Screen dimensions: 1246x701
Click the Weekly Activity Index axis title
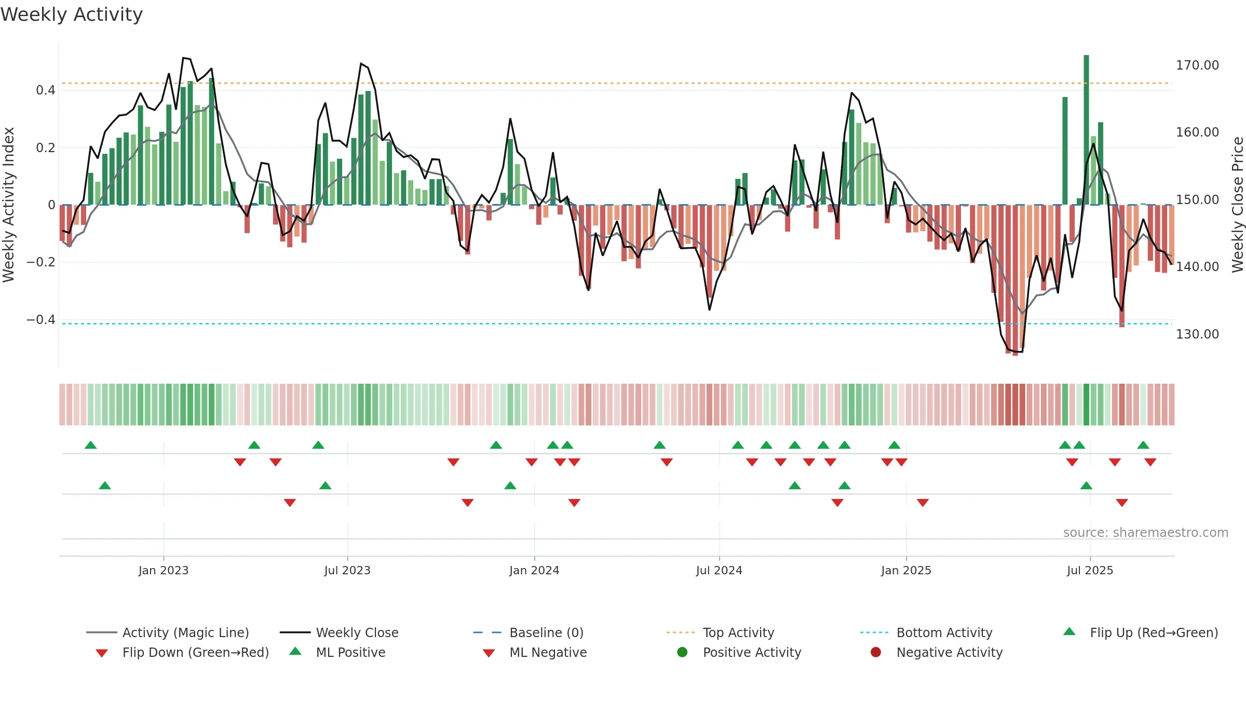pyautogui.click(x=8, y=205)
